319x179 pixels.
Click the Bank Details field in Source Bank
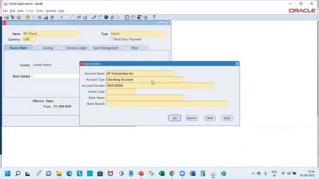(x=56, y=76)
